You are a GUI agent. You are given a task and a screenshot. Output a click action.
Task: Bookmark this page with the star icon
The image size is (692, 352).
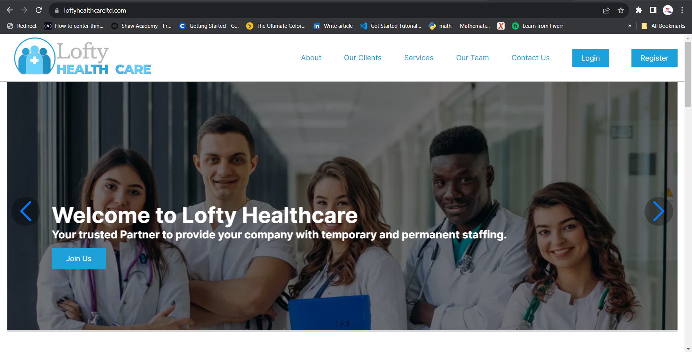(621, 10)
